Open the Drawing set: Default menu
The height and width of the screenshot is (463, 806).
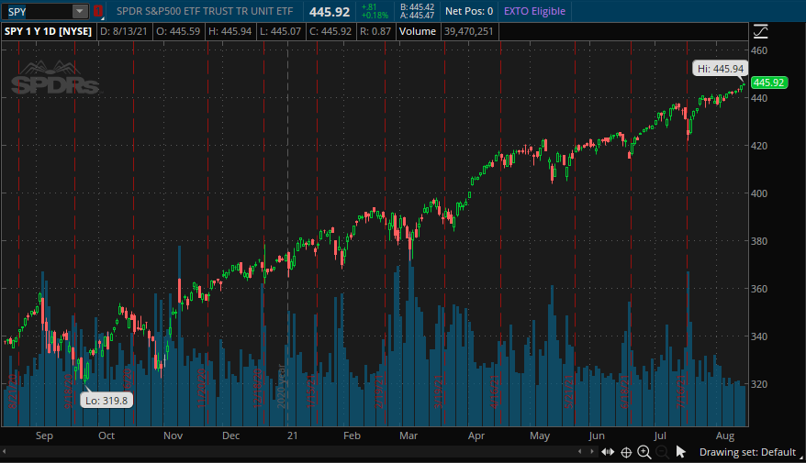click(x=747, y=452)
